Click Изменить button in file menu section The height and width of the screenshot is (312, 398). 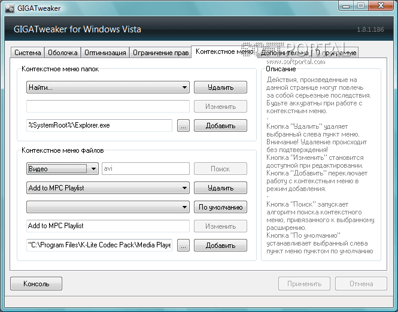click(x=220, y=226)
